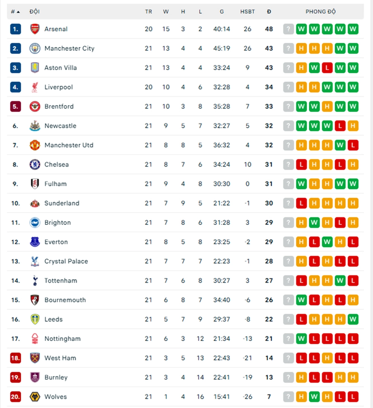
Task: Click the Arsenal club crest
Action: [34, 29]
